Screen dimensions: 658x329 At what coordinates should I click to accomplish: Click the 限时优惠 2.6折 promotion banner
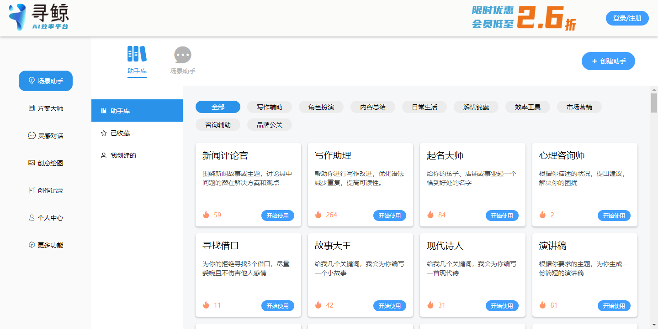pos(524,18)
